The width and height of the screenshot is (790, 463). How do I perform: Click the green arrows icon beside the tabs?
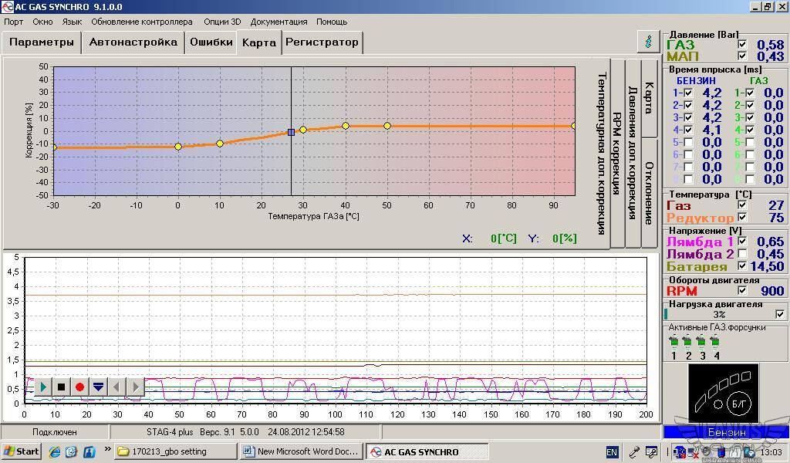tap(648, 42)
